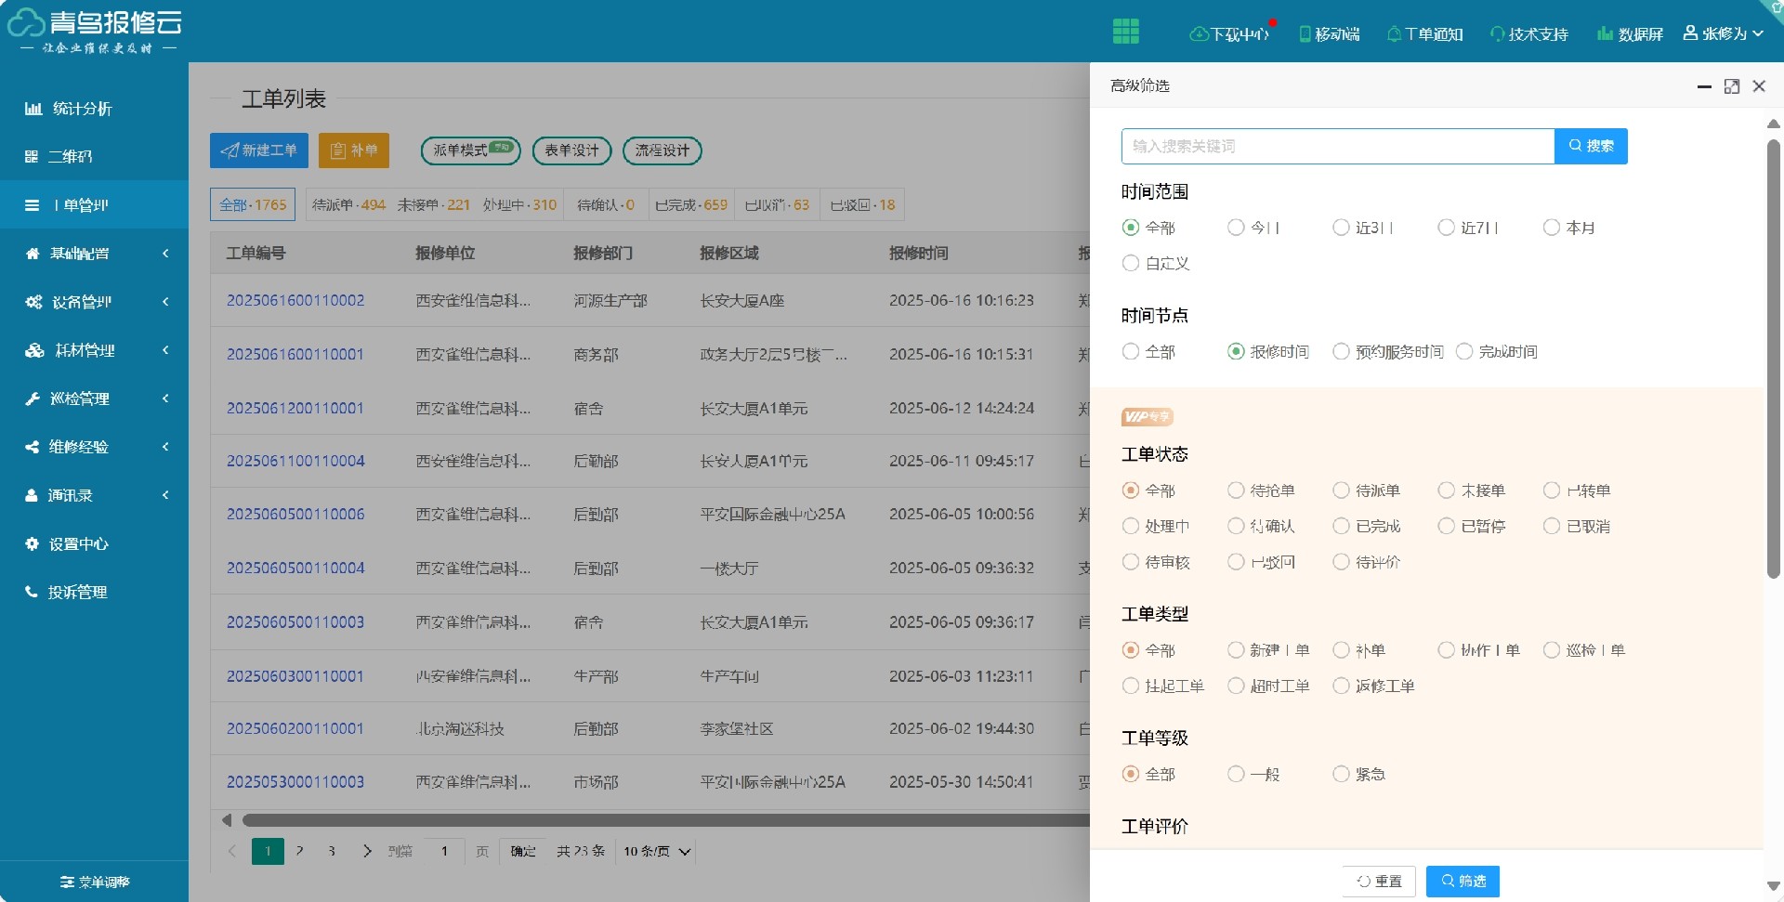The height and width of the screenshot is (902, 1784).
Task: Open the apps grid icon in header
Action: 1127,31
